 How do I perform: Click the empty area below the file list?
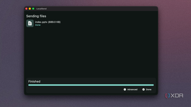click(91, 52)
